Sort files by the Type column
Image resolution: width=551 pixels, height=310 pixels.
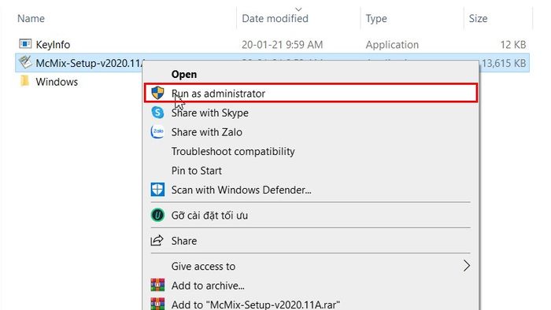click(376, 18)
